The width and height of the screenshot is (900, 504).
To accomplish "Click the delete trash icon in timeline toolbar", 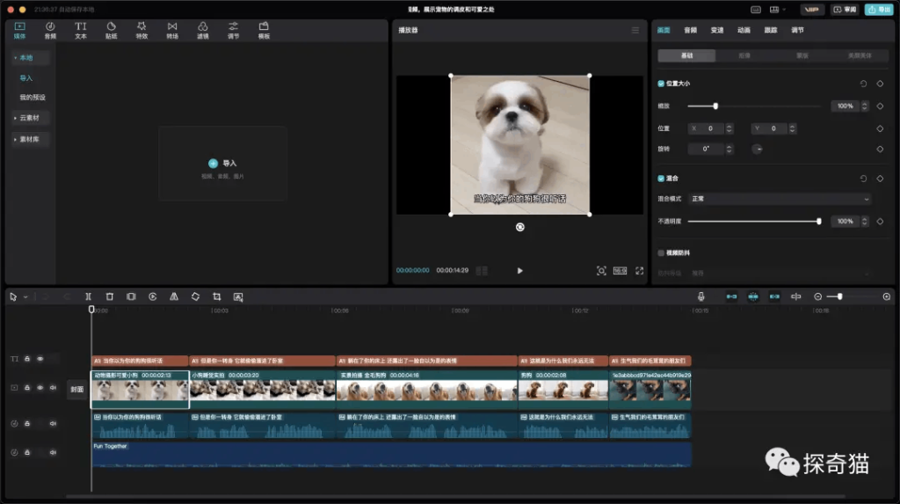I will pyautogui.click(x=110, y=296).
